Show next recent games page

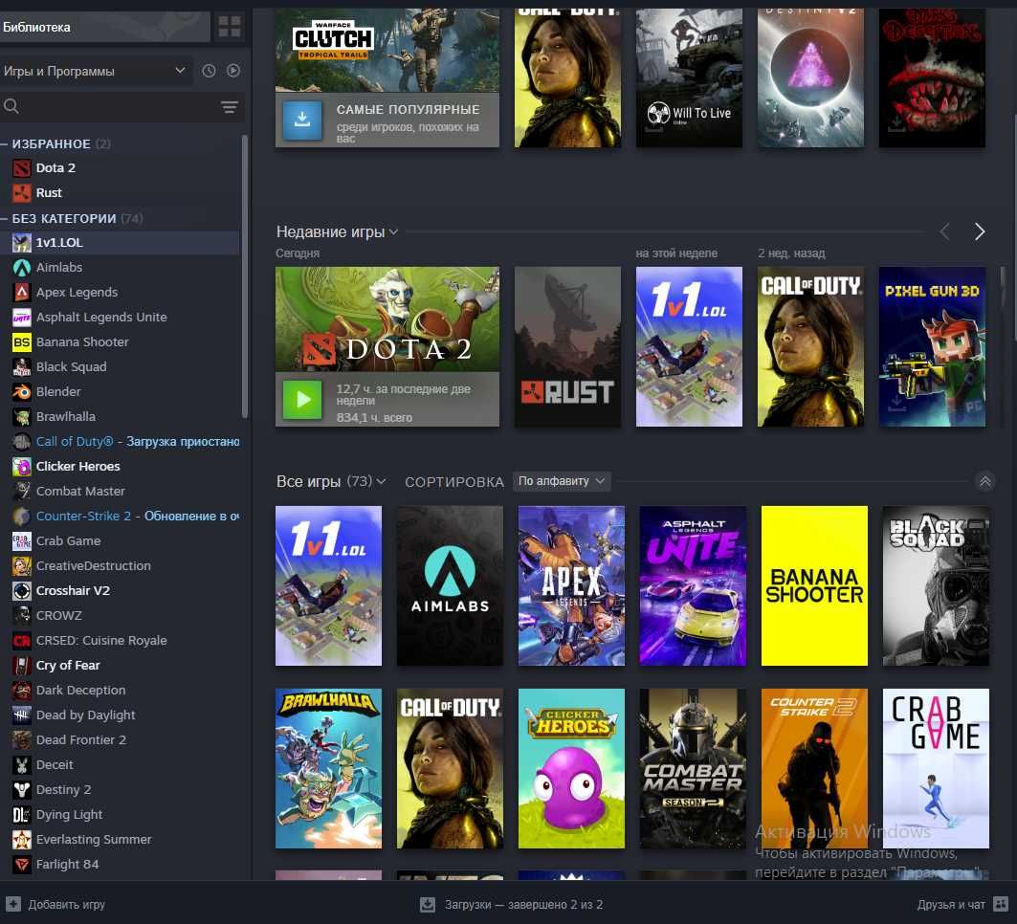(x=980, y=231)
